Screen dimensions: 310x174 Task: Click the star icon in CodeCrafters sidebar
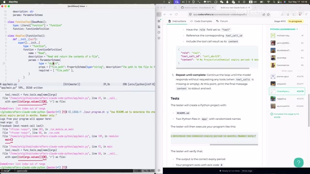159,38
